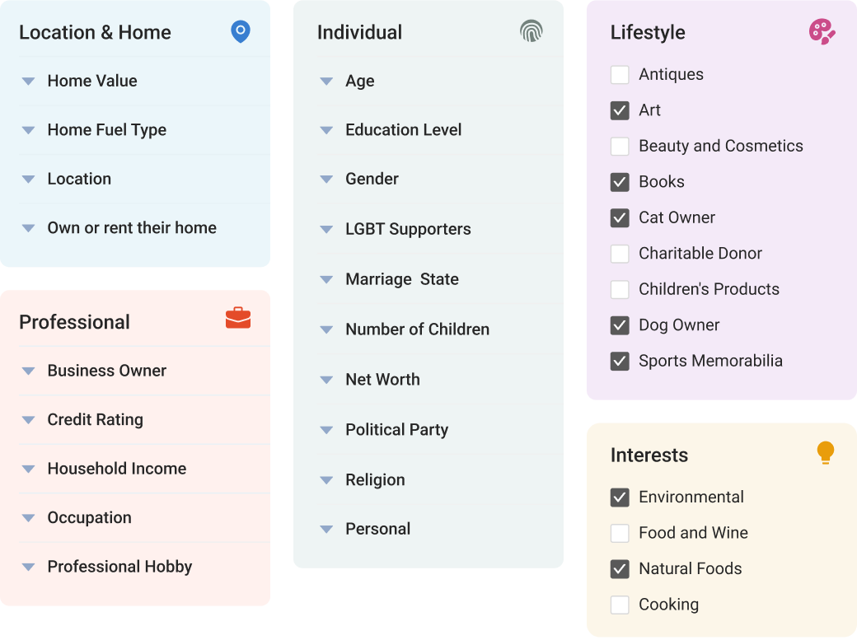Image resolution: width=857 pixels, height=640 pixels.
Task: Uncheck the Cat Owner checkbox
Action: (x=620, y=218)
